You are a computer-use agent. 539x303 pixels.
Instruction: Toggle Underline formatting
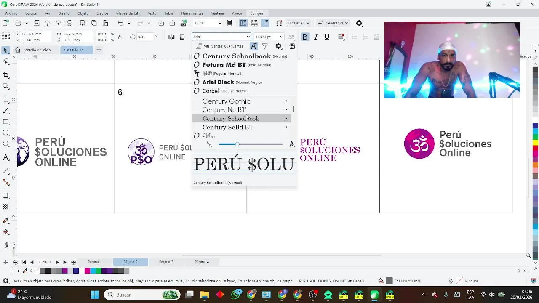(x=327, y=37)
